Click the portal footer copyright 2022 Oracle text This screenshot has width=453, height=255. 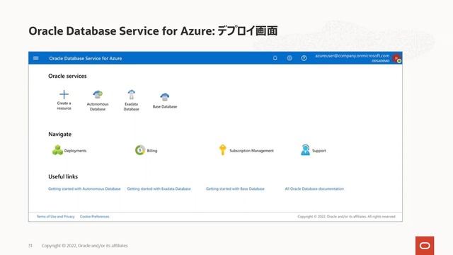(x=346, y=217)
